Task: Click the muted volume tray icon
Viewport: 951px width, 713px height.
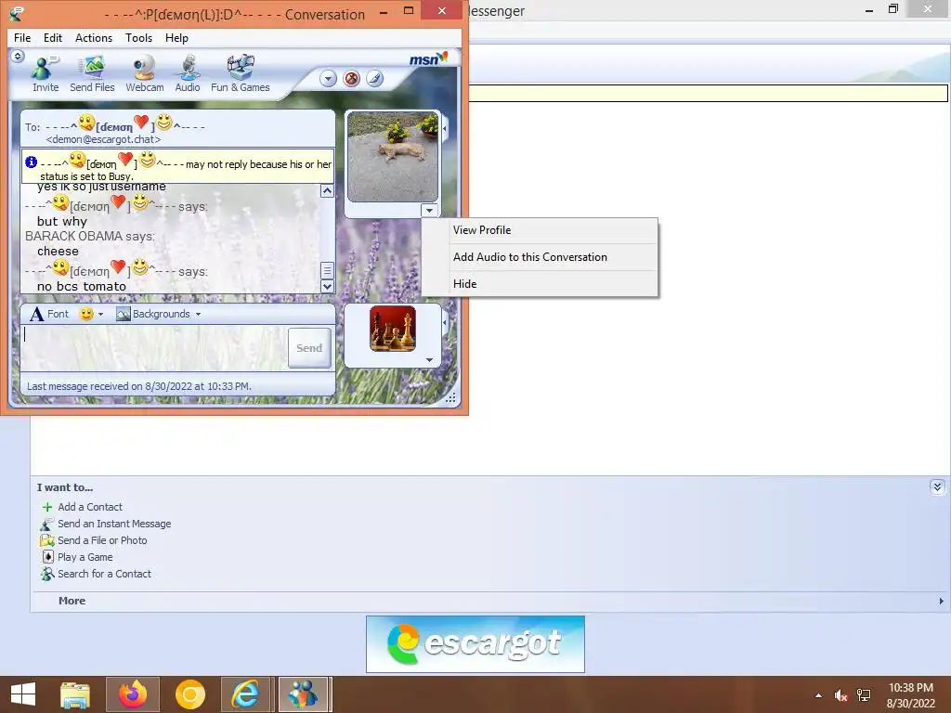Action: tap(840, 695)
